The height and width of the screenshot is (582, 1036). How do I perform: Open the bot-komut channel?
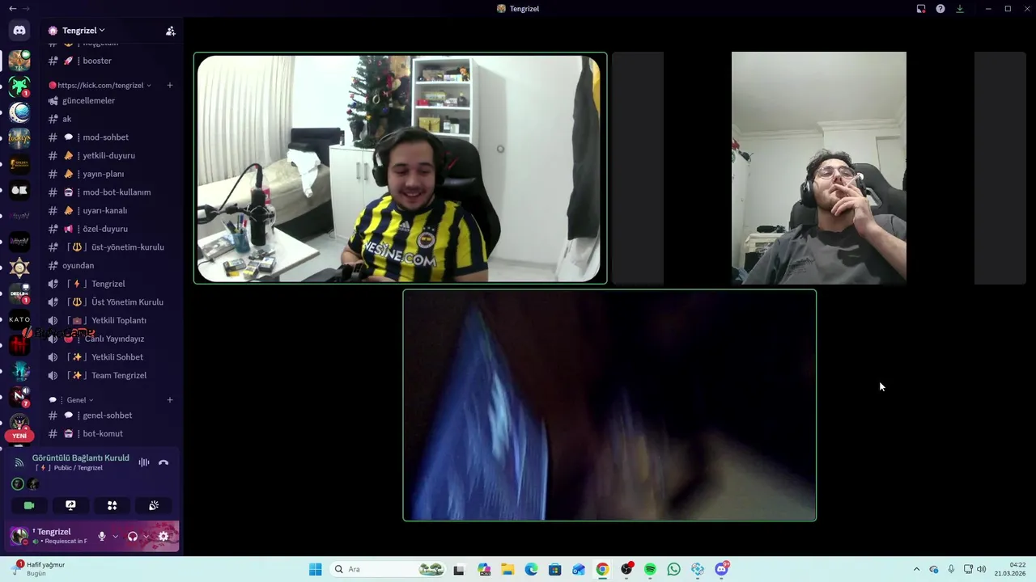(x=112, y=434)
